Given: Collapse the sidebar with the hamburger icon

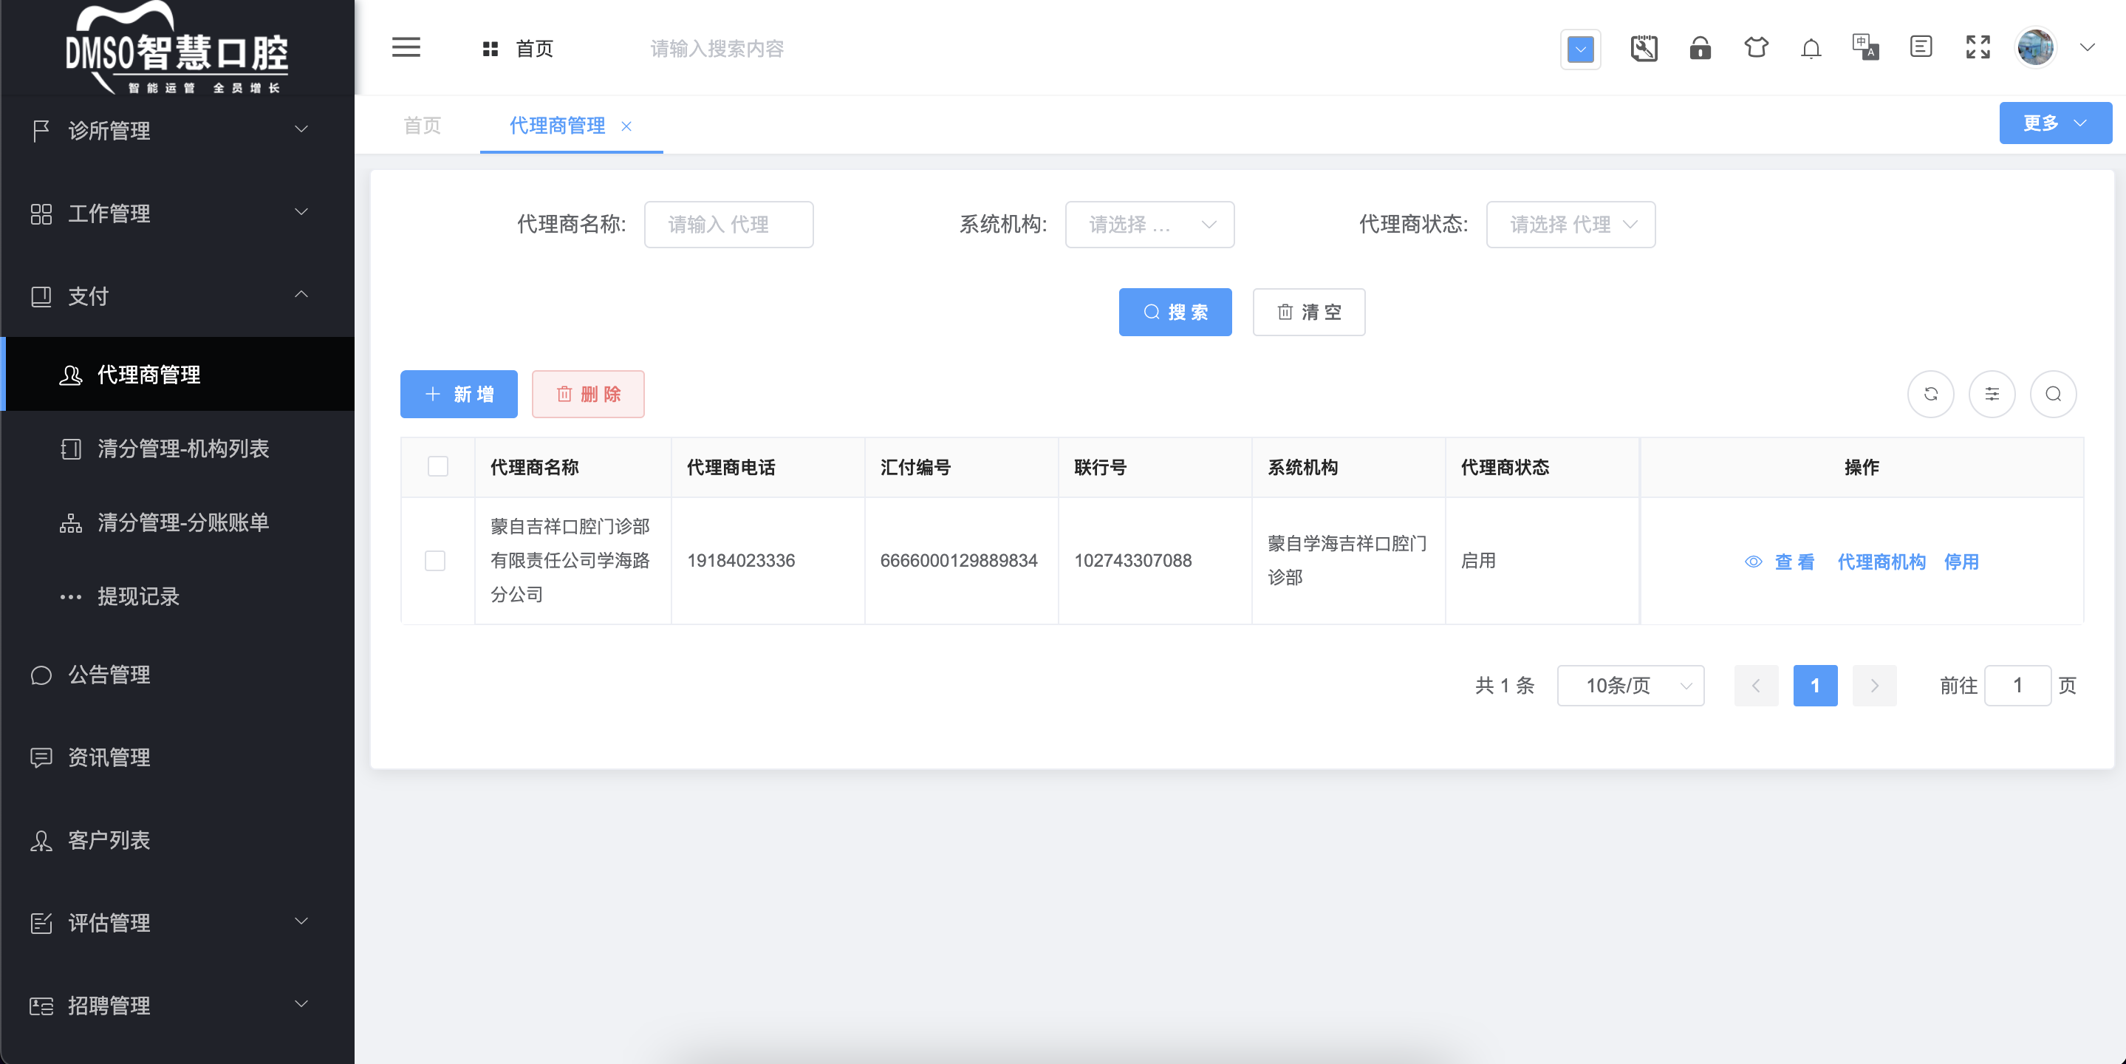Looking at the screenshot, I should pos(406,48).
